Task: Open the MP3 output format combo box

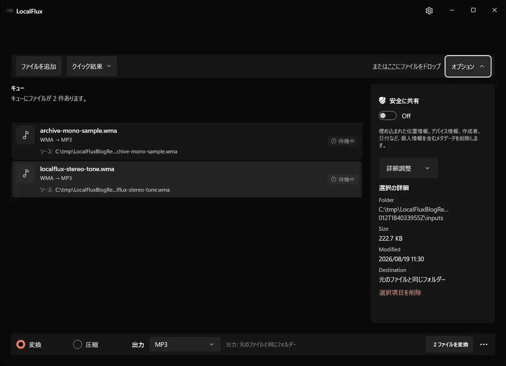Action: tap(185, 345)
